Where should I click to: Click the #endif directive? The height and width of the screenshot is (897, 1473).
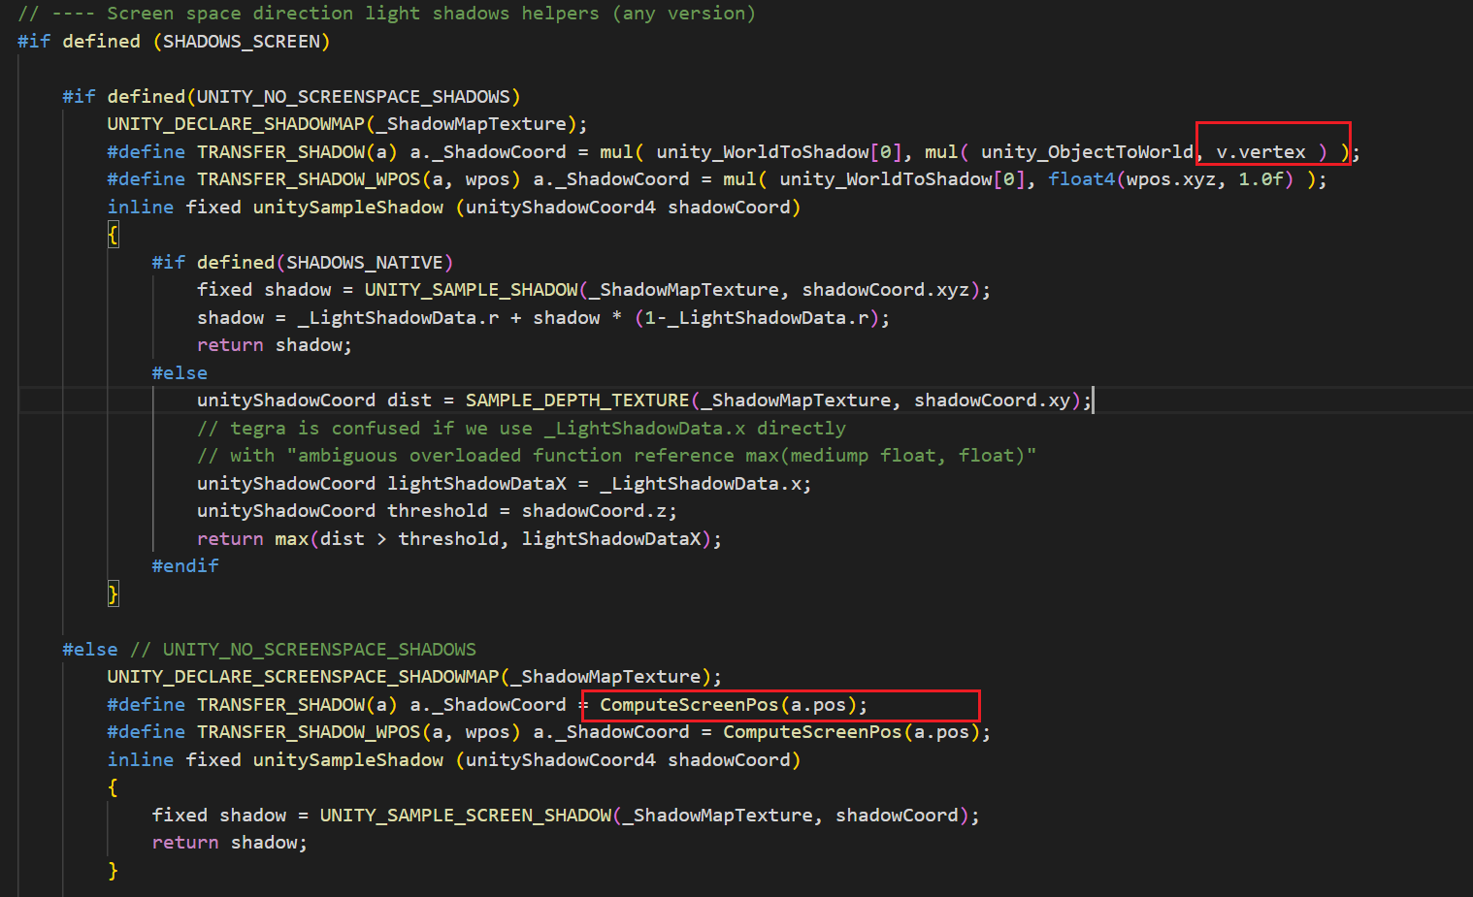(x=184, y=566)
